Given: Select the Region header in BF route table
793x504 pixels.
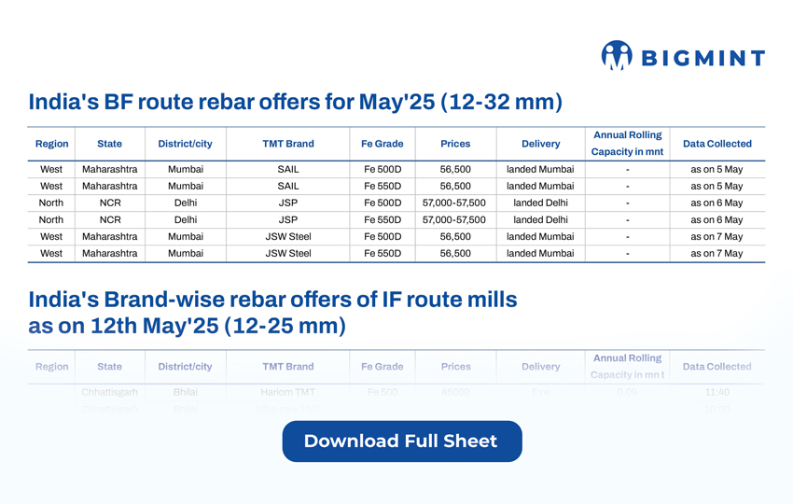Looking at the screenshot, I should [x=51, y=144].
